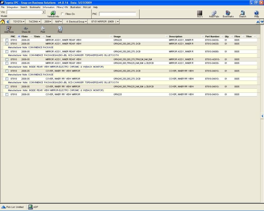264x211 pixels.
Task: Open Vehicle Info
Action: pos(53,14)
